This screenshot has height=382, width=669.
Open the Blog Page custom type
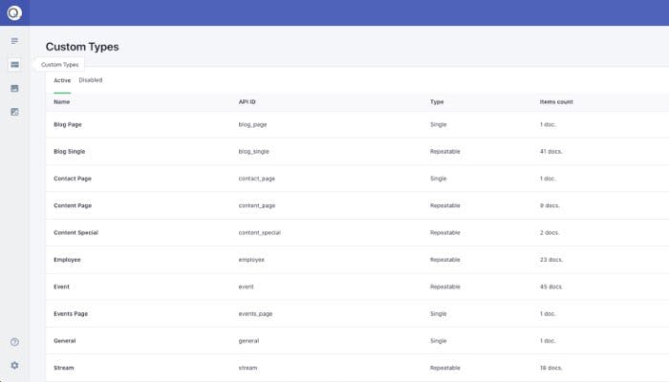(68, 124)
